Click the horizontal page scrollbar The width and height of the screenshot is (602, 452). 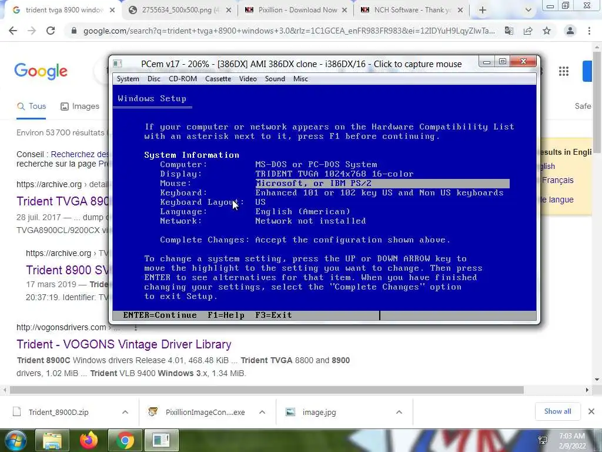[x=266, y=390]
